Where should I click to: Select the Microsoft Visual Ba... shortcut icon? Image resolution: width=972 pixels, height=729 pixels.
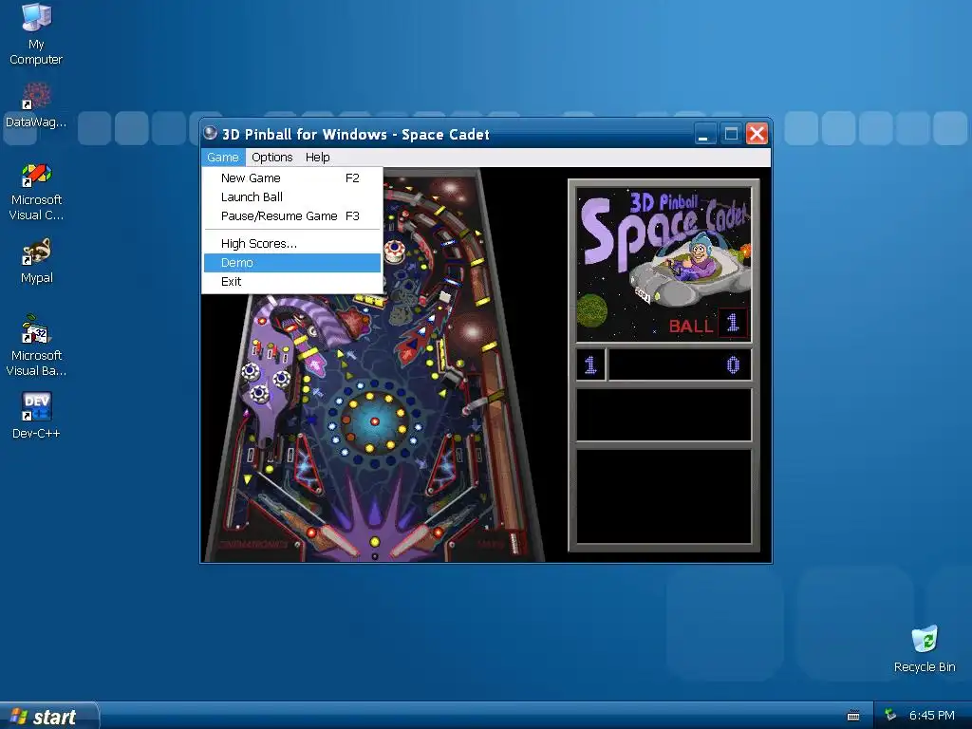[36, 346]
